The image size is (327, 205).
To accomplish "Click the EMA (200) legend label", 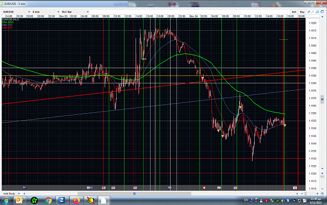I will click(x=8, y=22).
